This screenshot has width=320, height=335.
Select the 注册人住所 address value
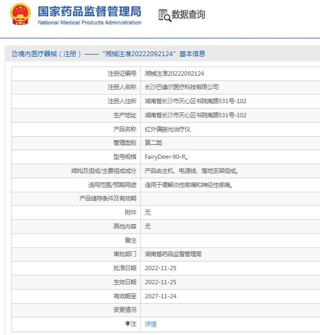point(196,101)
